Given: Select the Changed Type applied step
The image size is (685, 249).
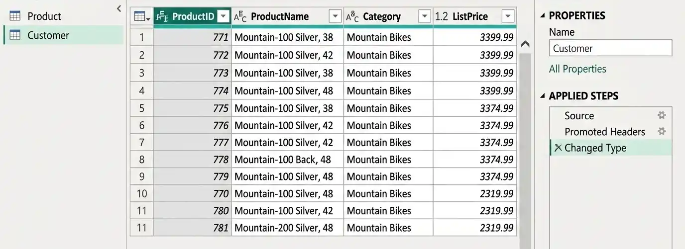Looking at the screenshot, I should [x=611, y=148].
